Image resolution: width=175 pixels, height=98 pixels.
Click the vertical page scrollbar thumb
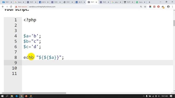click(x=174, y=23)
